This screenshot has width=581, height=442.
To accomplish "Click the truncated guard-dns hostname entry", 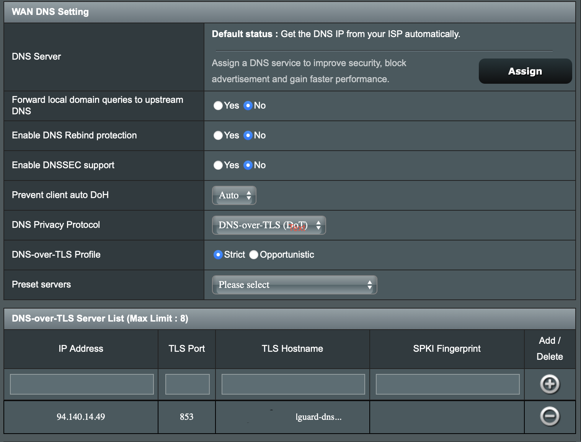I will pyautogui.click(x=318, y=417).
